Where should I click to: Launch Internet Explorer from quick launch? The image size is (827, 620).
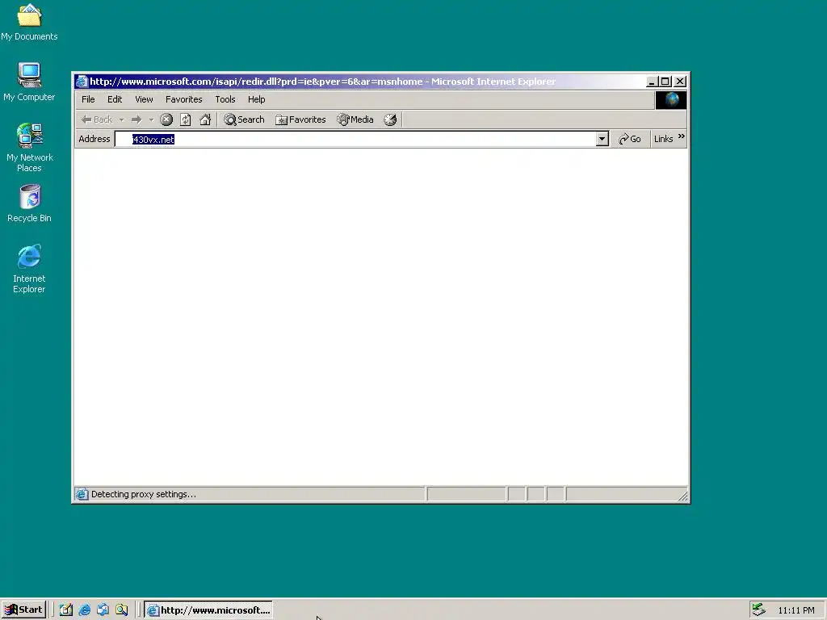pos(84,610)
